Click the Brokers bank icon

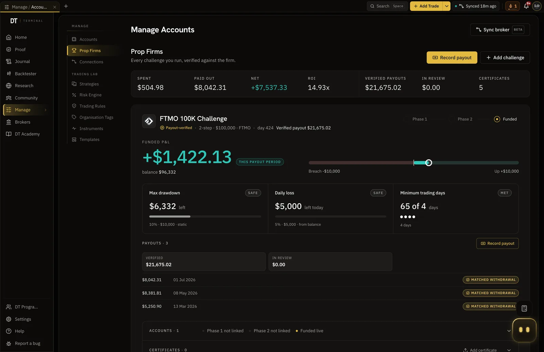[x=9, y=122]
